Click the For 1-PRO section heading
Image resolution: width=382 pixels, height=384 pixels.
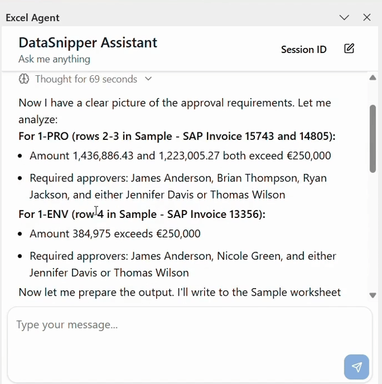pos(177,136)
